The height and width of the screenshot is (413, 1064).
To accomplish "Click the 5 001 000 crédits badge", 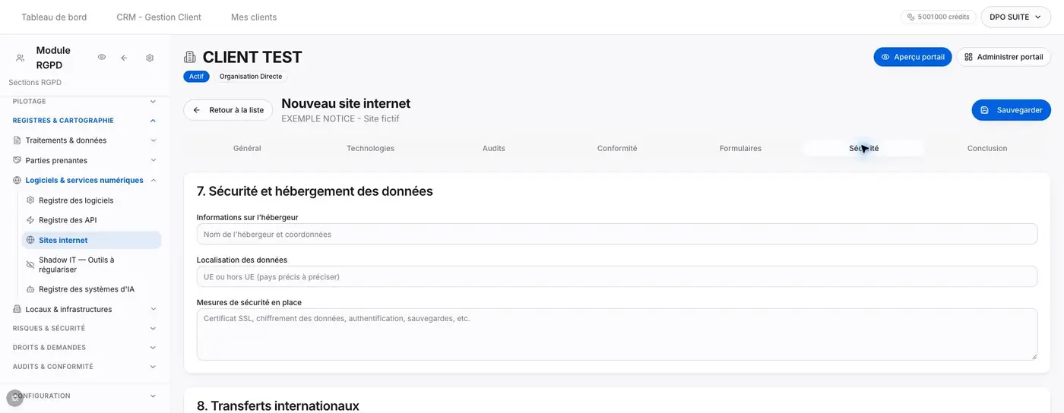I will coord(939,17).
